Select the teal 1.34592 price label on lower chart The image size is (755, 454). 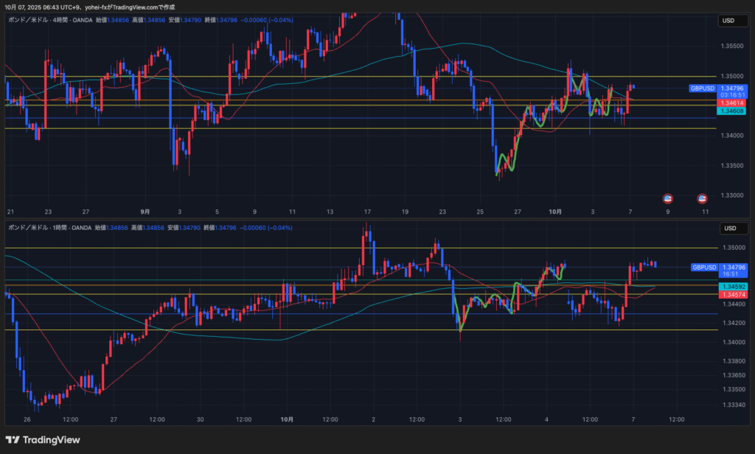tap(734, 286)
